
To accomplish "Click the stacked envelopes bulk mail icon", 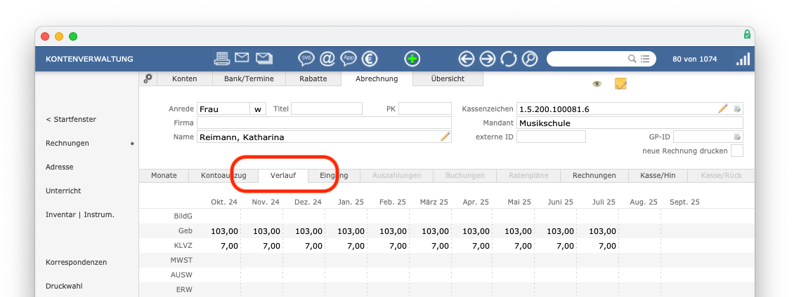I will 264,59.
